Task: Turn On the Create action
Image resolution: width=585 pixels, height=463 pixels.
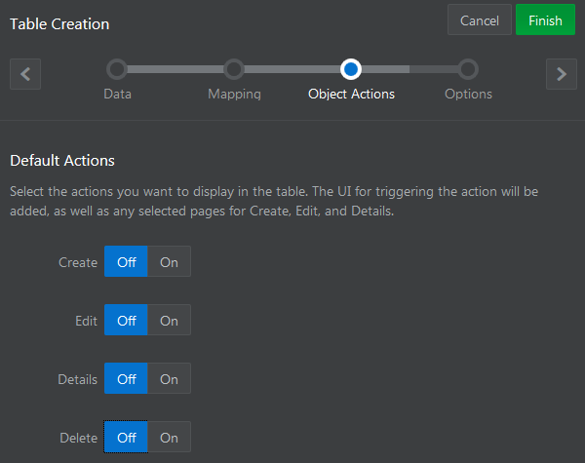Action: point(169,262)
